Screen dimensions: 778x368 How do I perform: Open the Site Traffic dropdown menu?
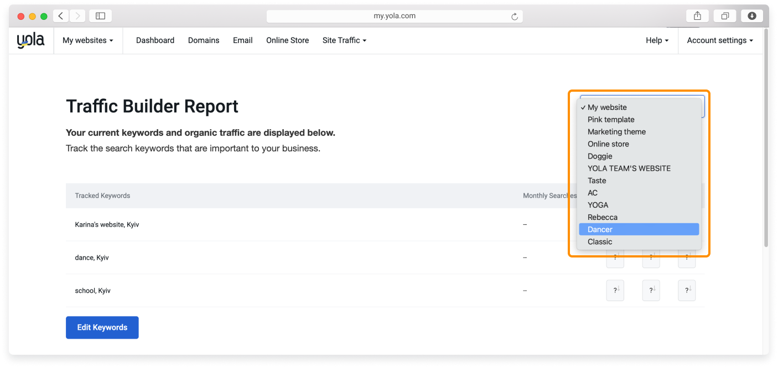[x=344, y=40]
